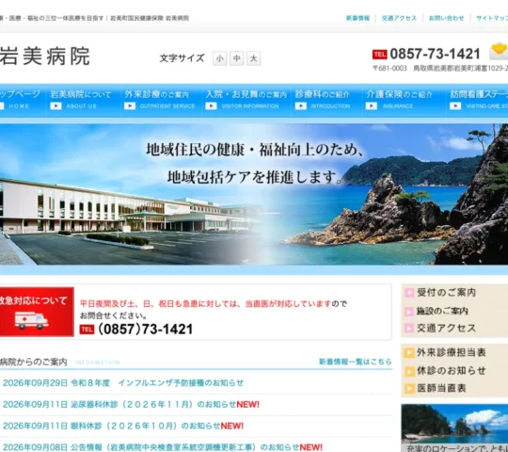Click the red 救急対応について banner

point(37,312)
